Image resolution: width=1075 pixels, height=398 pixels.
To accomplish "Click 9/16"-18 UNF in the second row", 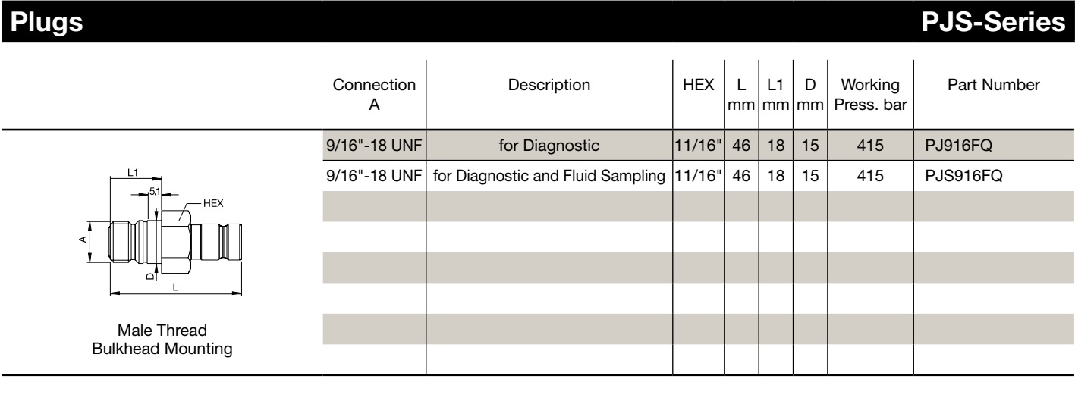I will pos(373,176).
